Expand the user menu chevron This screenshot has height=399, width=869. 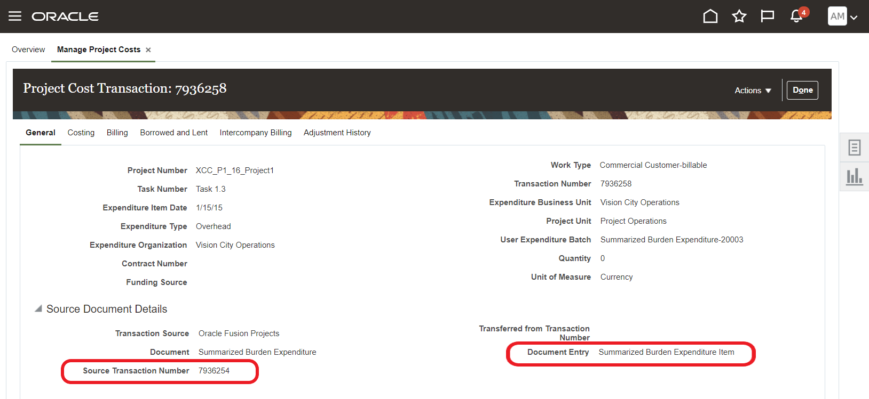pos(854,17)
